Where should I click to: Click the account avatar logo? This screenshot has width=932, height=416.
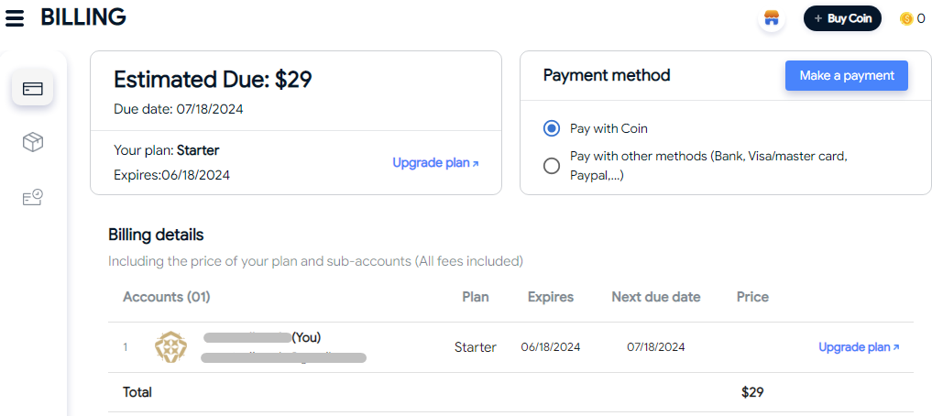tap(171, 347)
